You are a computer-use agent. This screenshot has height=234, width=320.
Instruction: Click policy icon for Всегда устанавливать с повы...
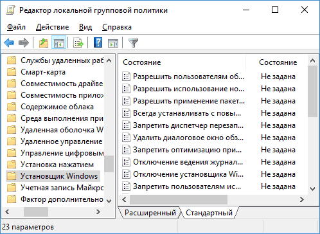[x=126, y=113]
